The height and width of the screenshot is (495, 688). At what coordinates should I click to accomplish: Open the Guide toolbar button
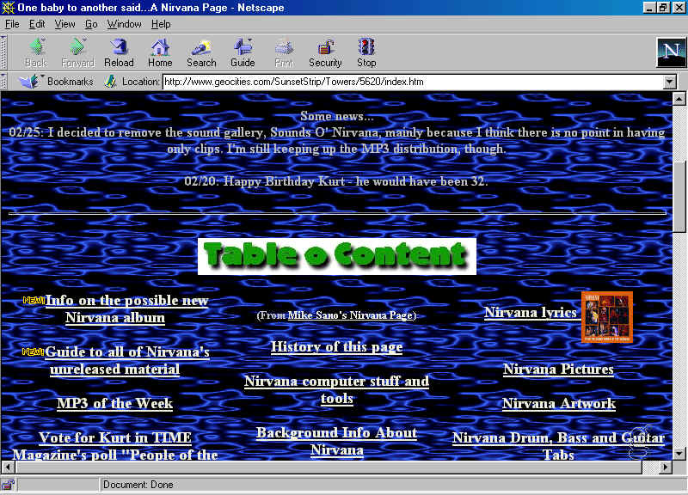(243, 52)
